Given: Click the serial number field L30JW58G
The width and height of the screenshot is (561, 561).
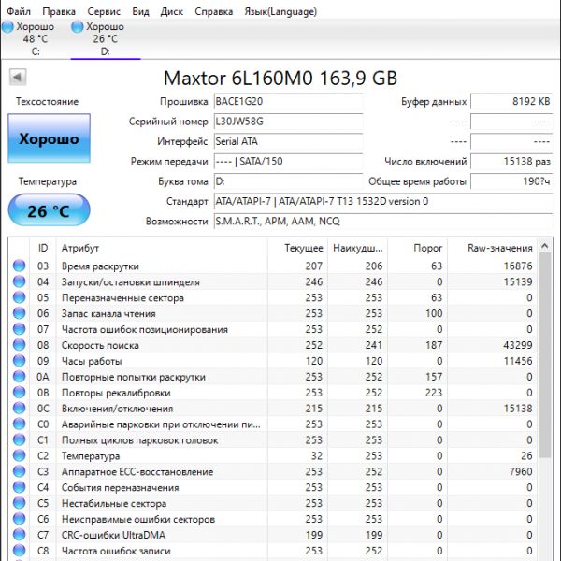Looking at the screenshot, I should 288,122.
